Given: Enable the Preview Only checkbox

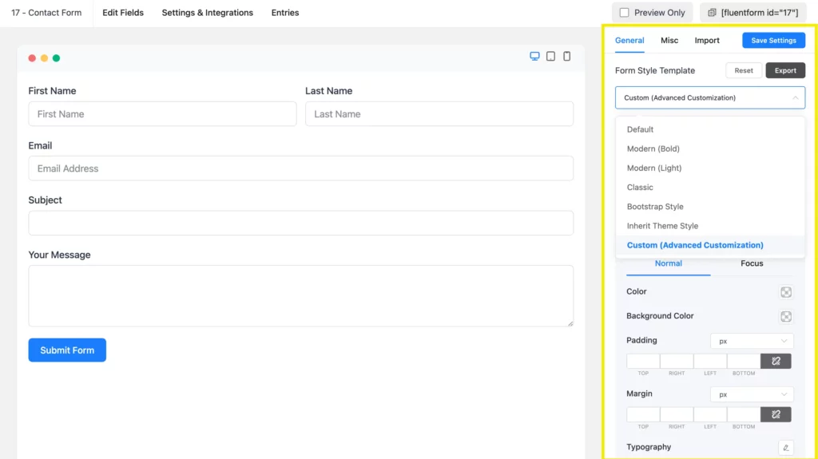Looking at the screenshot, I should pos(624,13).
